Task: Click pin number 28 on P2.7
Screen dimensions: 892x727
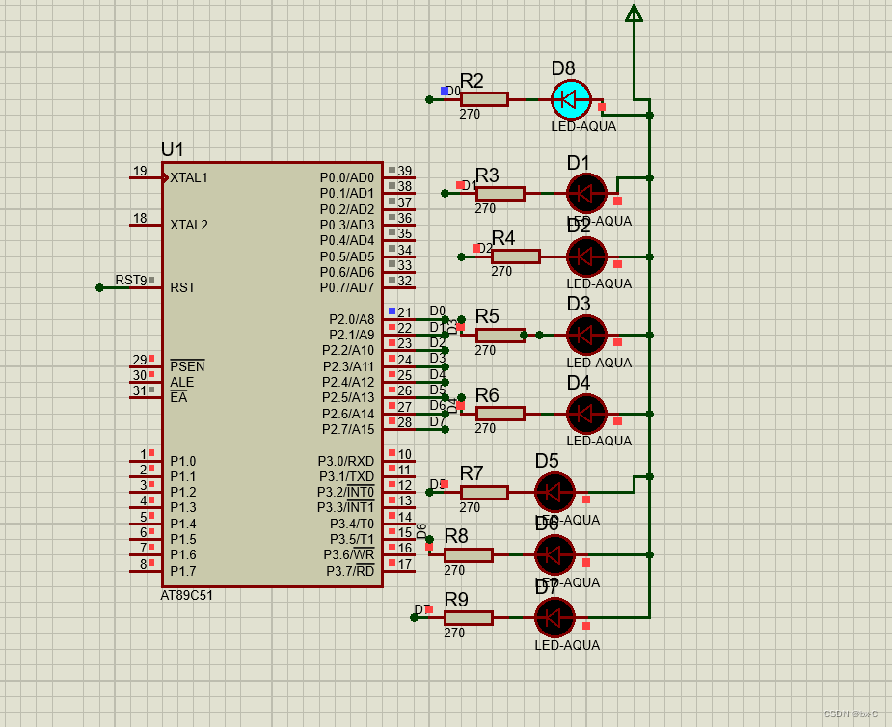Action: (x=404, y=422)
